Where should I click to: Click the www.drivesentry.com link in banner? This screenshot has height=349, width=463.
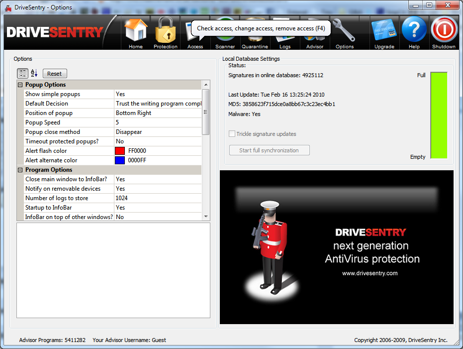point(370,273)
